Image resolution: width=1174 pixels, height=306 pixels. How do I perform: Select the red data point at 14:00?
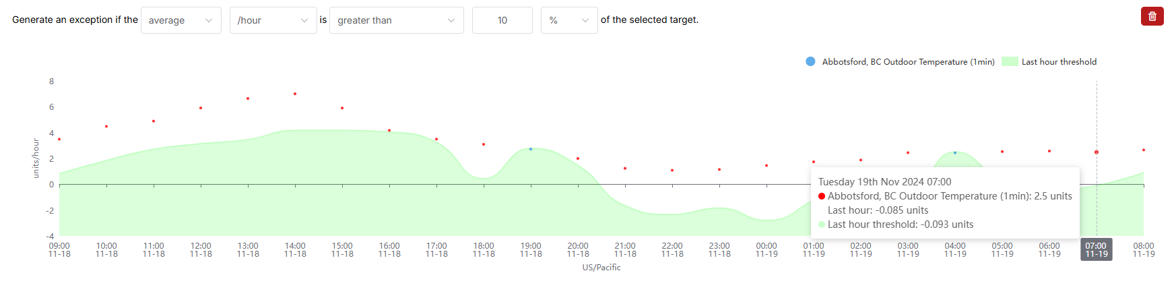coord(295,94)
